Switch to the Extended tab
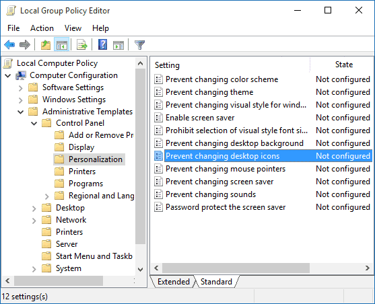 pyautogui.click(x=174, y=282)
